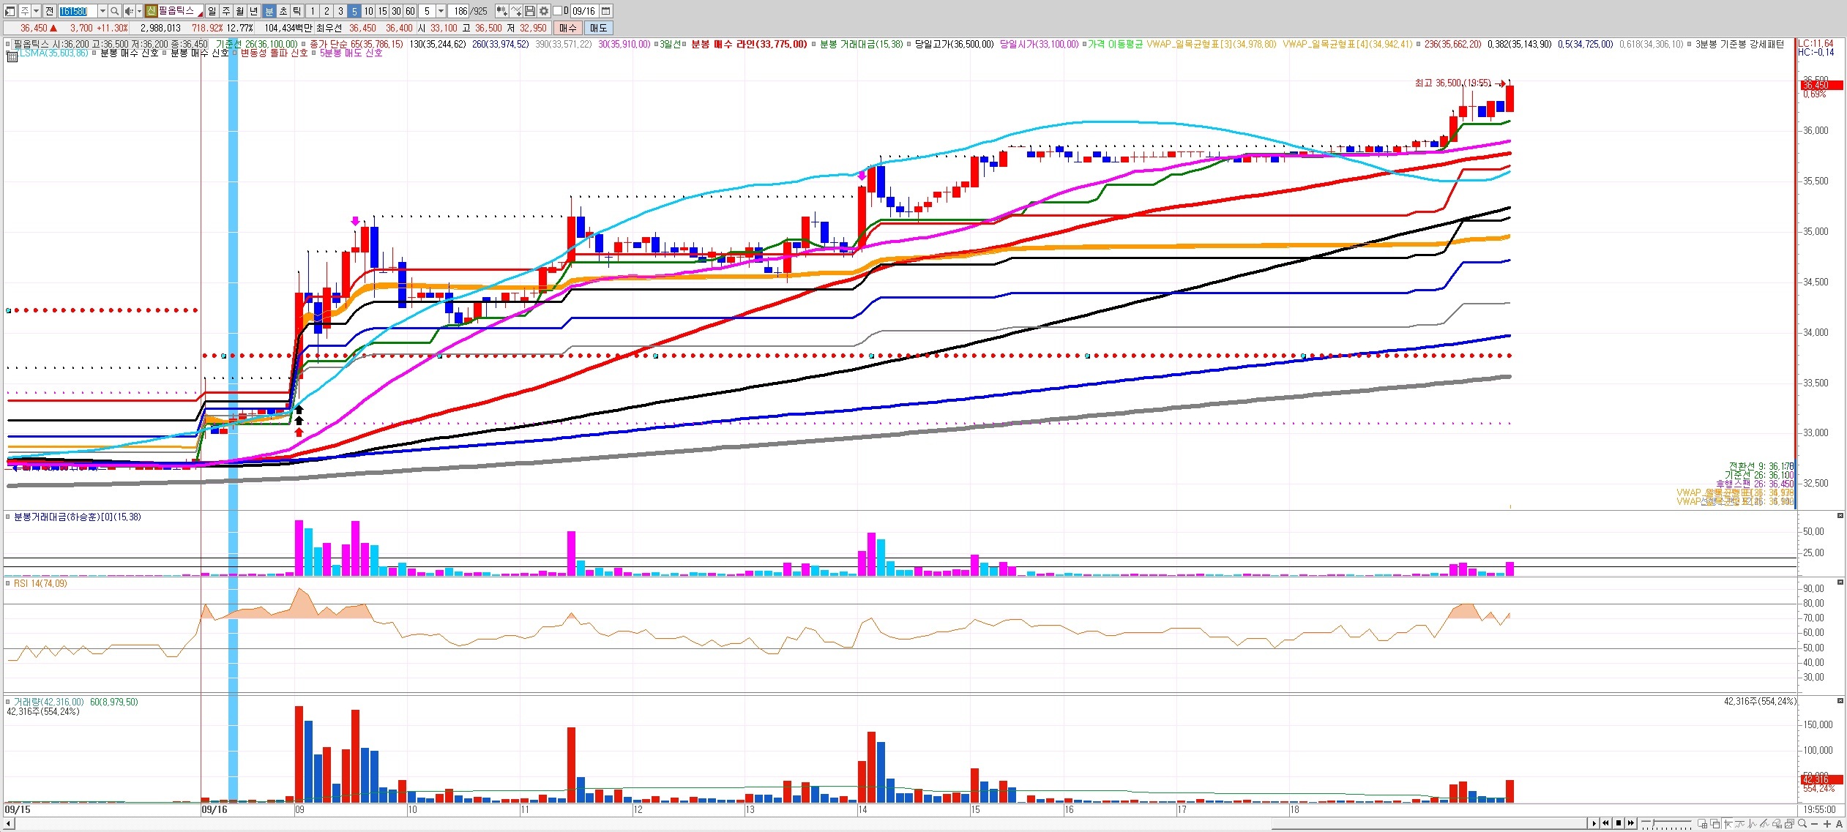Click the zoom-in plus icon at bottom right
The width and height of the screenshot is (1847, 832).
(1827, 824)
